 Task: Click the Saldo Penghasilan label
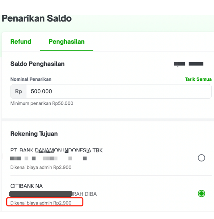[37, 64]
